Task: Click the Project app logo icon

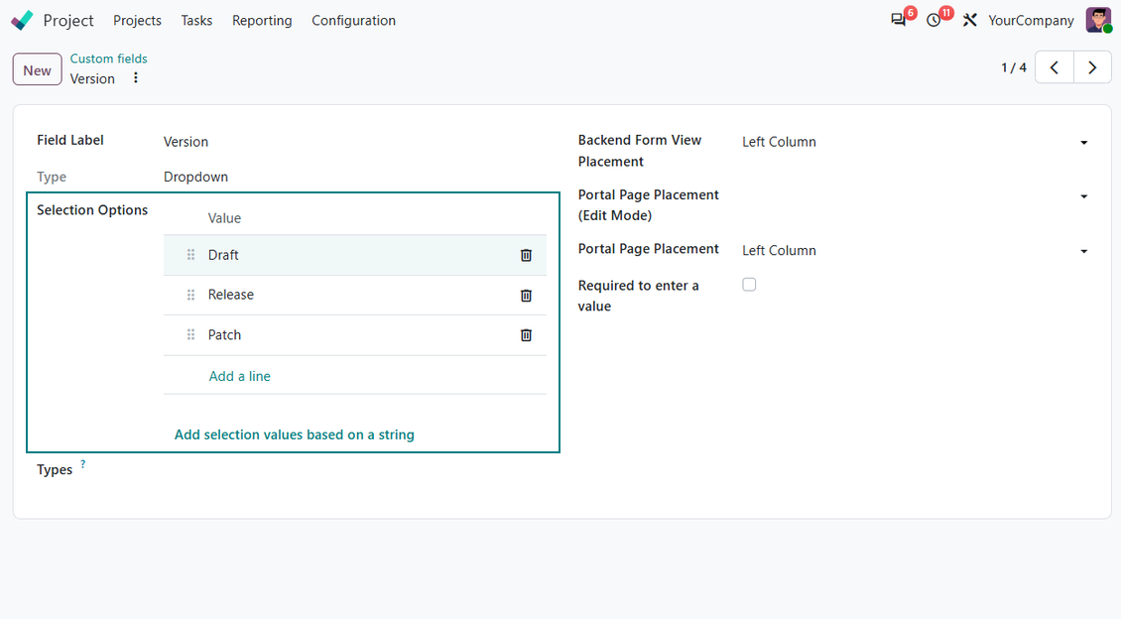Action: [x=22, y=20]
